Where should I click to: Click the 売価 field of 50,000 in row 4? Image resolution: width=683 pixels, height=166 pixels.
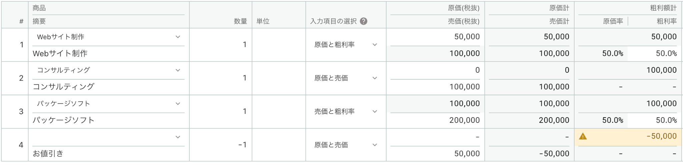[x=435, y=153]
